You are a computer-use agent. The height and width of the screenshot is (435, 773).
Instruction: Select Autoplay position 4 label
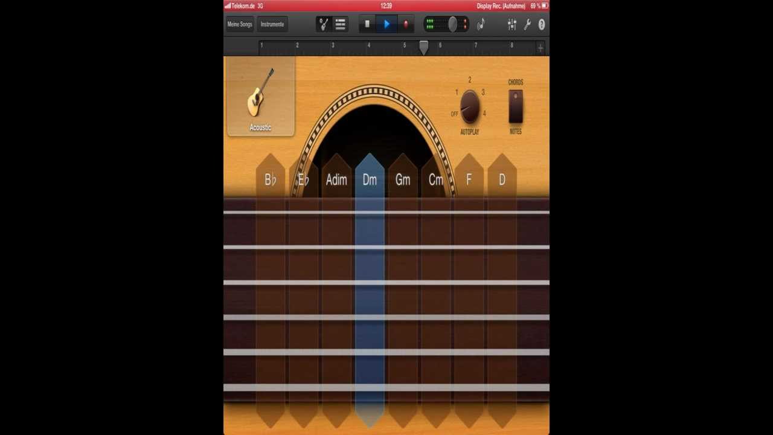point(484,113)
